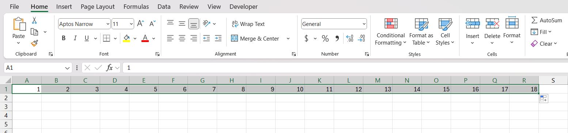Open the font size 11 dropdown
The width and height of the screenshot is (568, 133).
pos(131,24)
